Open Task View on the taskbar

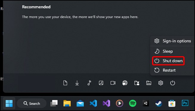point(54,103)
